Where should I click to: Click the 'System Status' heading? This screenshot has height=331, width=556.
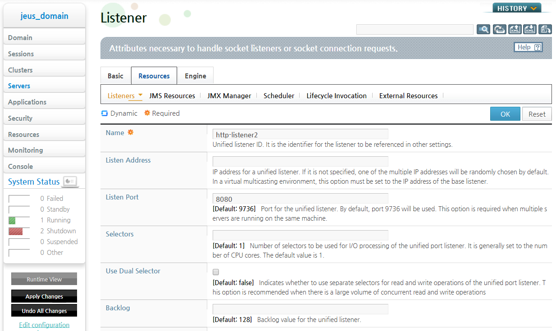34,181
